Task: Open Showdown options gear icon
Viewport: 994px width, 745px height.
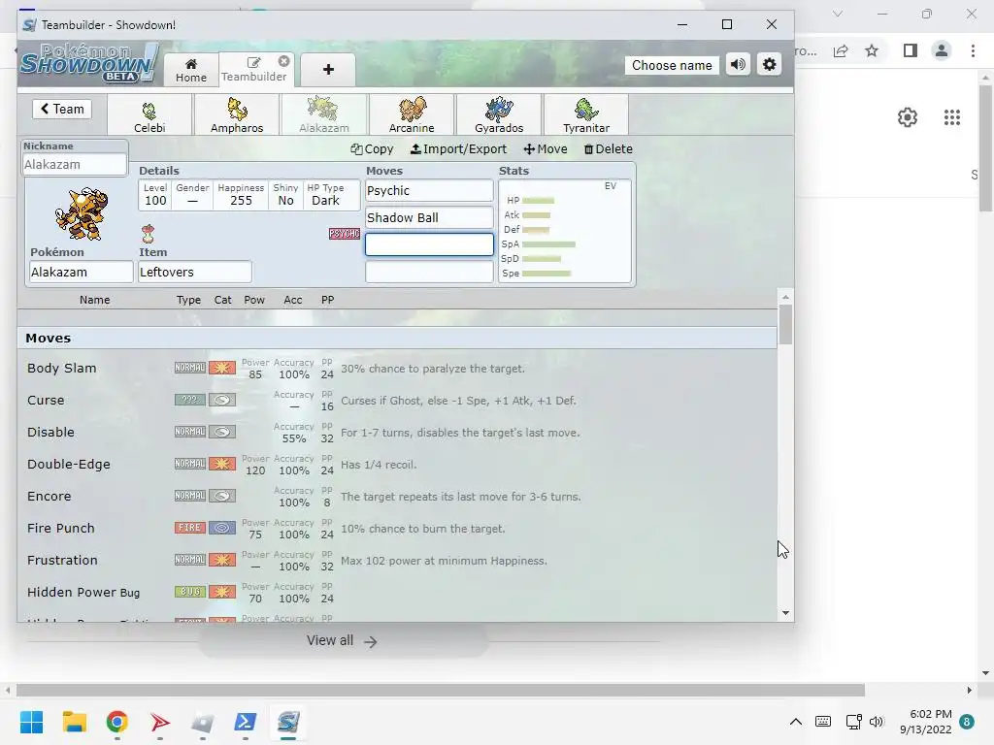Action: pos(769,65)
